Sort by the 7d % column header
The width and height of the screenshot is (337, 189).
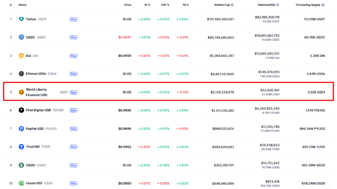[x=185, y=5]
